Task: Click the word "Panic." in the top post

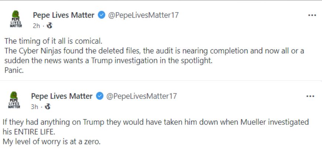Action: (x=14, y=70)
